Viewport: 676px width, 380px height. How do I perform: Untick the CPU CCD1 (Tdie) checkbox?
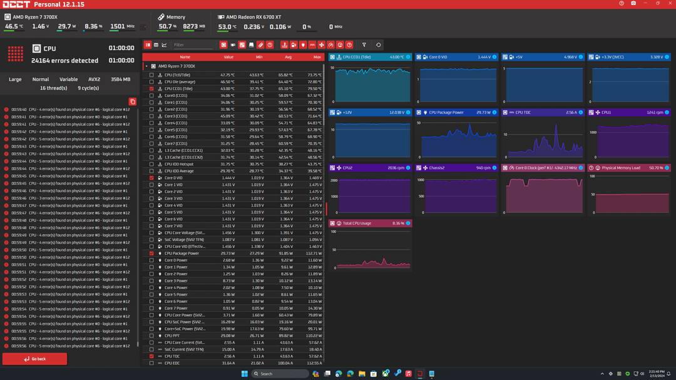pos(151,89)
